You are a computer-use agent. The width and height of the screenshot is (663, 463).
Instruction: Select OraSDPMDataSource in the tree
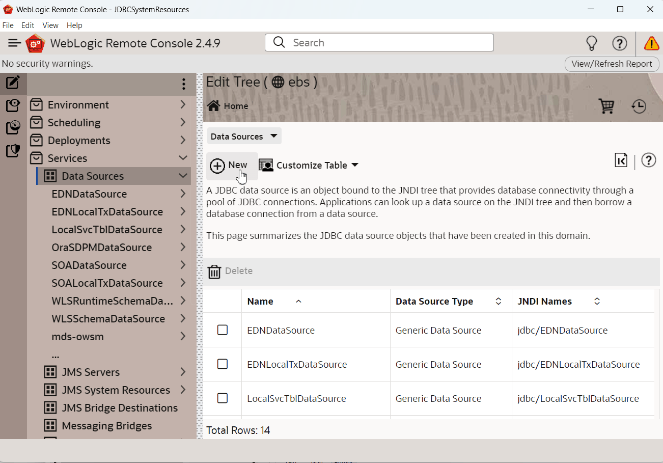tap(102, 248)
